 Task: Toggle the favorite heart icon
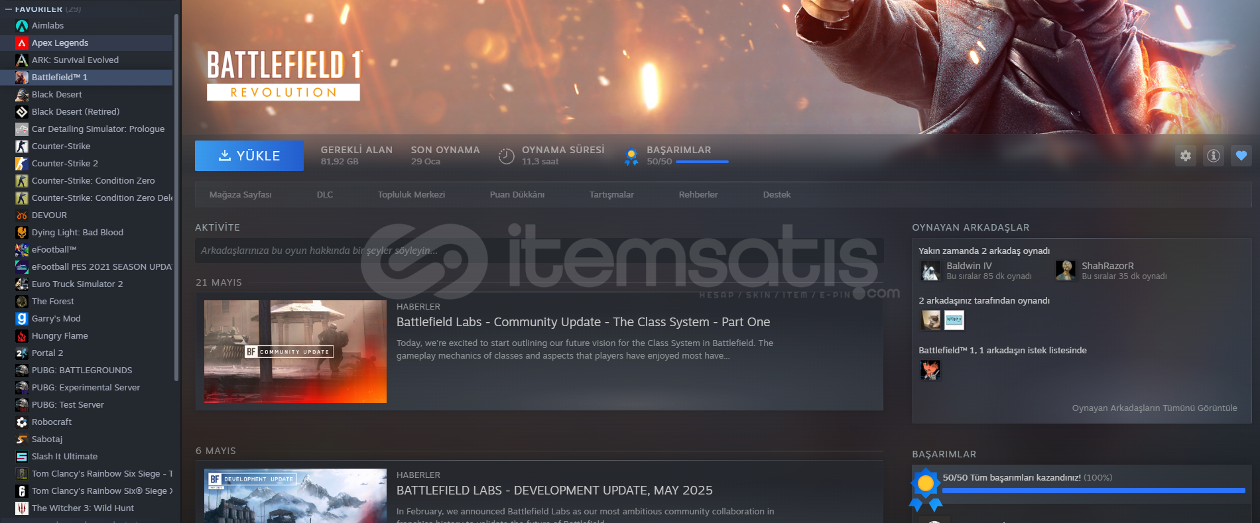1241,156
